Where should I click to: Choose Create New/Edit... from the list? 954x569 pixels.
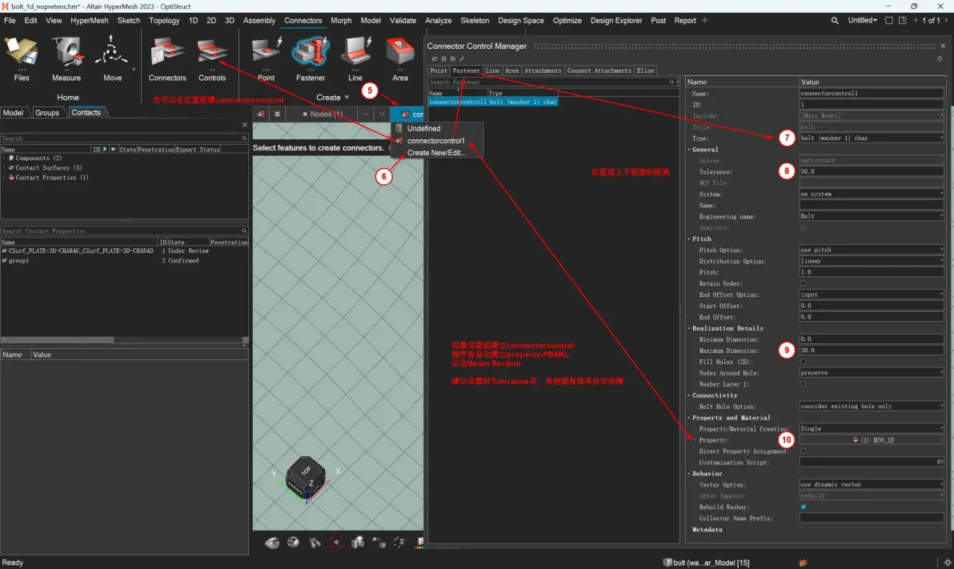coord(435,153)
